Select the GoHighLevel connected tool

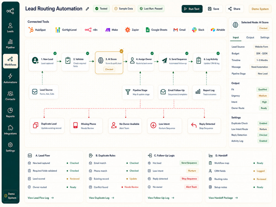pyautogui.click(x=66, y=30)
